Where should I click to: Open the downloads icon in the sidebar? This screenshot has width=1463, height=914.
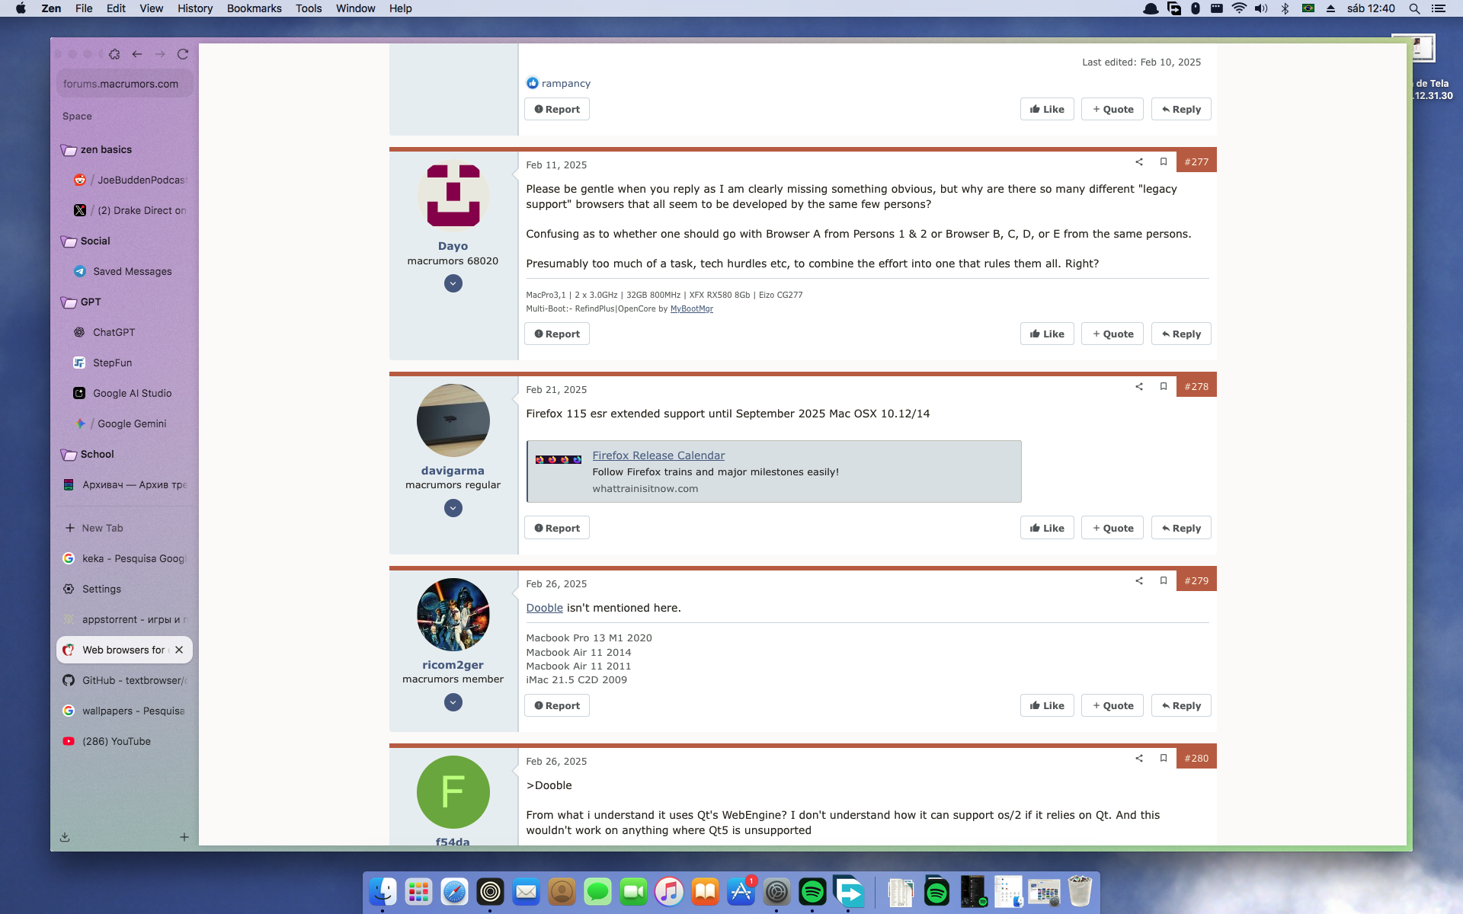[x=65, y=837]
